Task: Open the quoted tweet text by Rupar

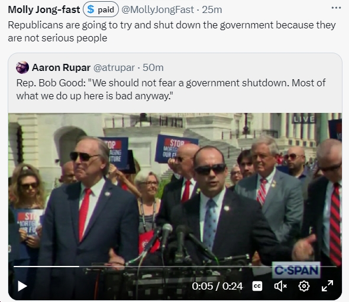Action: (x=171, y=89)
